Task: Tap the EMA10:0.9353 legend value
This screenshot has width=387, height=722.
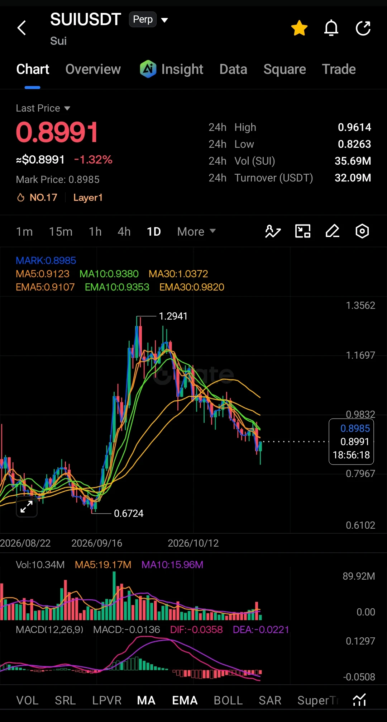Action: coord(117,287)
